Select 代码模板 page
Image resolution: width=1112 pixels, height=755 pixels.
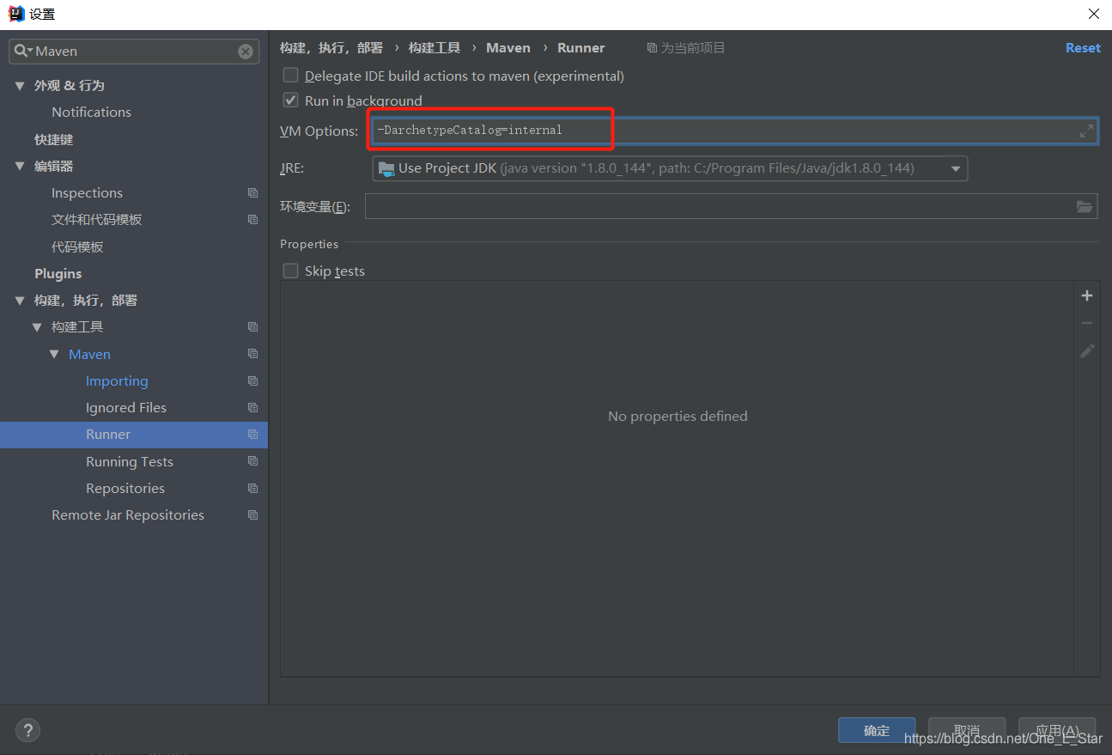pyautogui.click(x=77, y=247)
